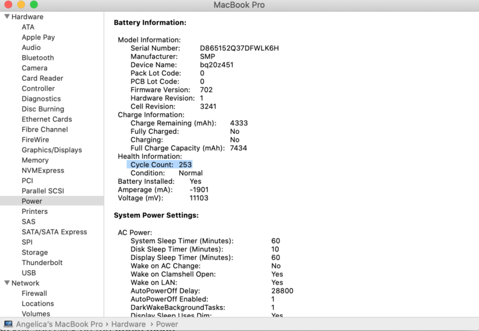
Task: Click the Model Information label
Action: pyautogui.click(x=150, y=40)
